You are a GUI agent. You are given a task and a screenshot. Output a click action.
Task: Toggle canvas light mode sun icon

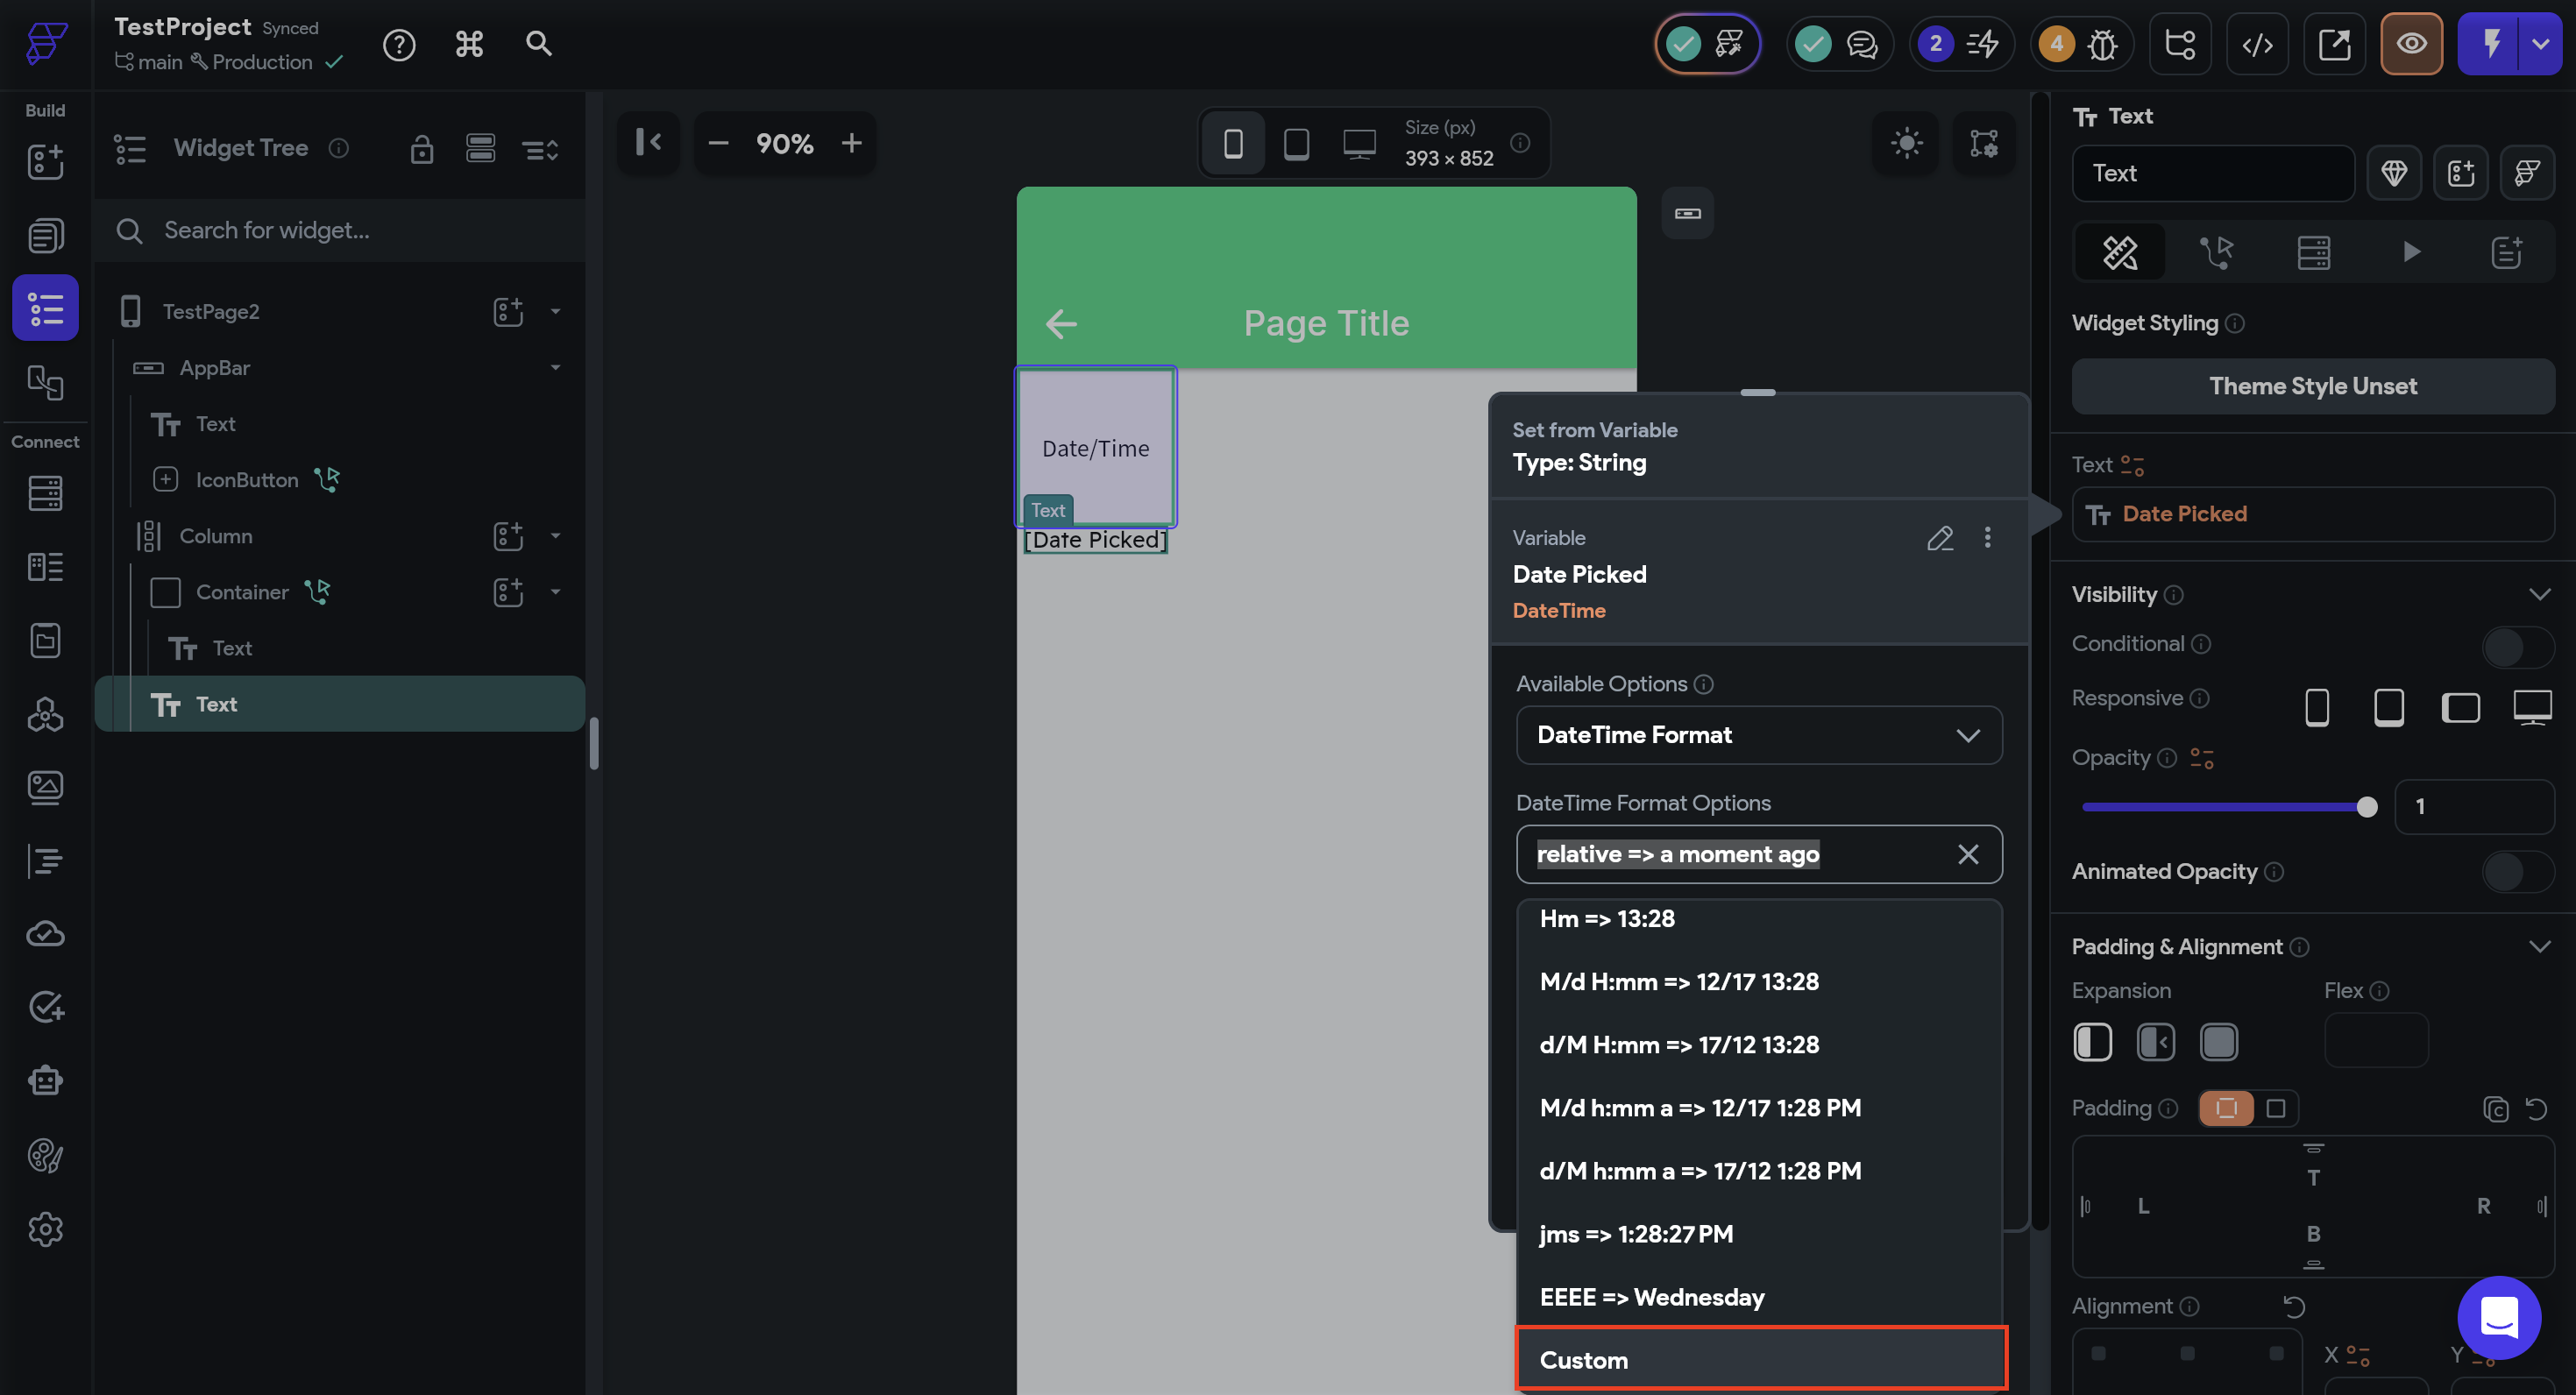coord(1906,143)
